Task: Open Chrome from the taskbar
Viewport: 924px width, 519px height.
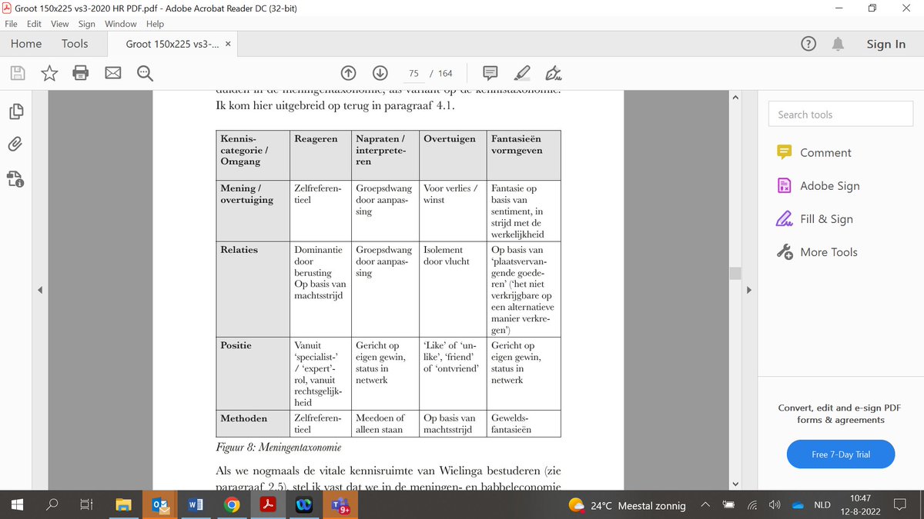Action: (x=231, y=505)
